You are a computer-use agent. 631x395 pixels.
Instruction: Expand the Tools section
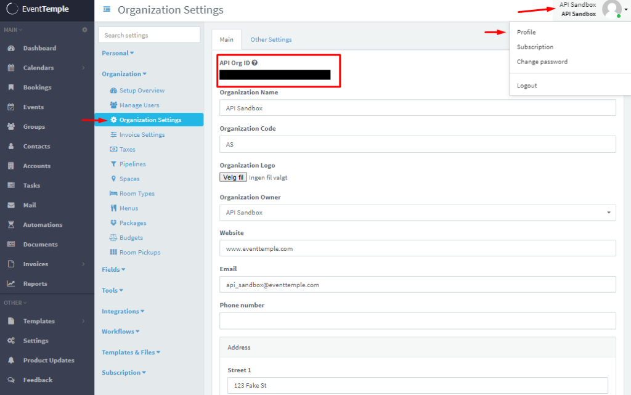point(112,290)
